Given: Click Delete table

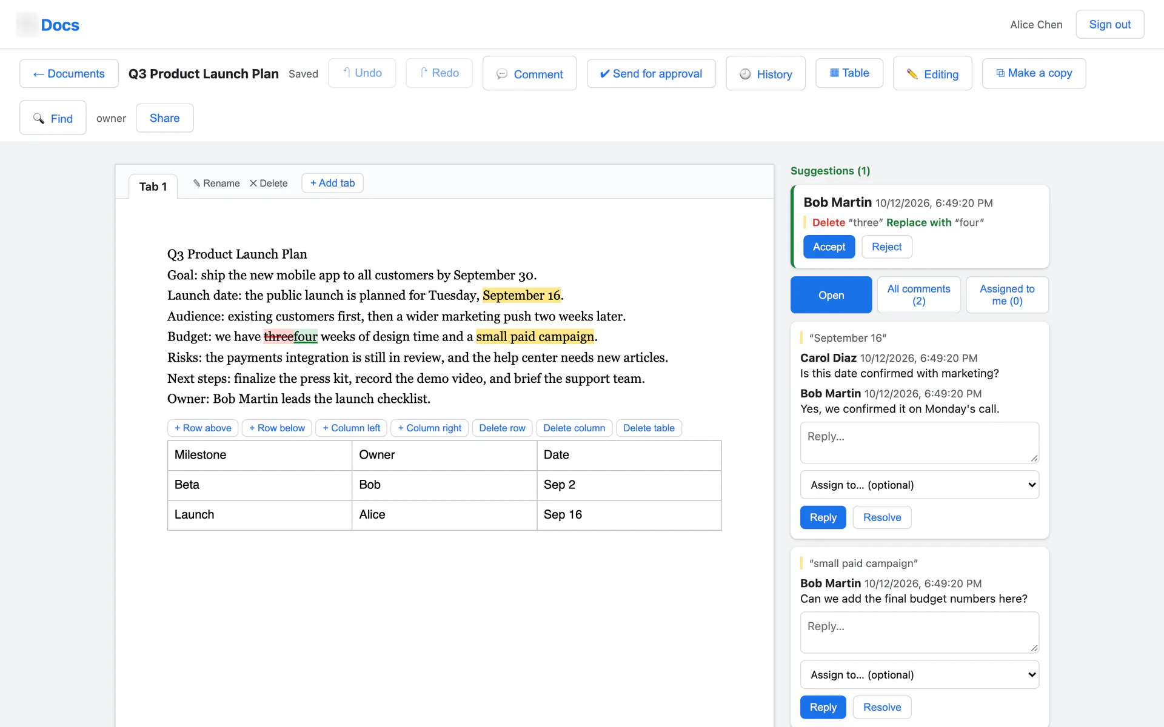Looking at the screenshot, I should point(649,428).
